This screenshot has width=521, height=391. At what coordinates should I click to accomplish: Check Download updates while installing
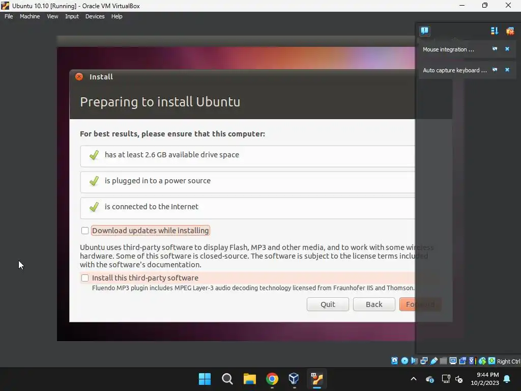click(85, 231)
